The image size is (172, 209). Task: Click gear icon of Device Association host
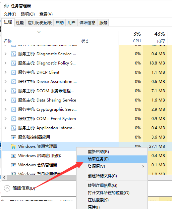point(14,82)
